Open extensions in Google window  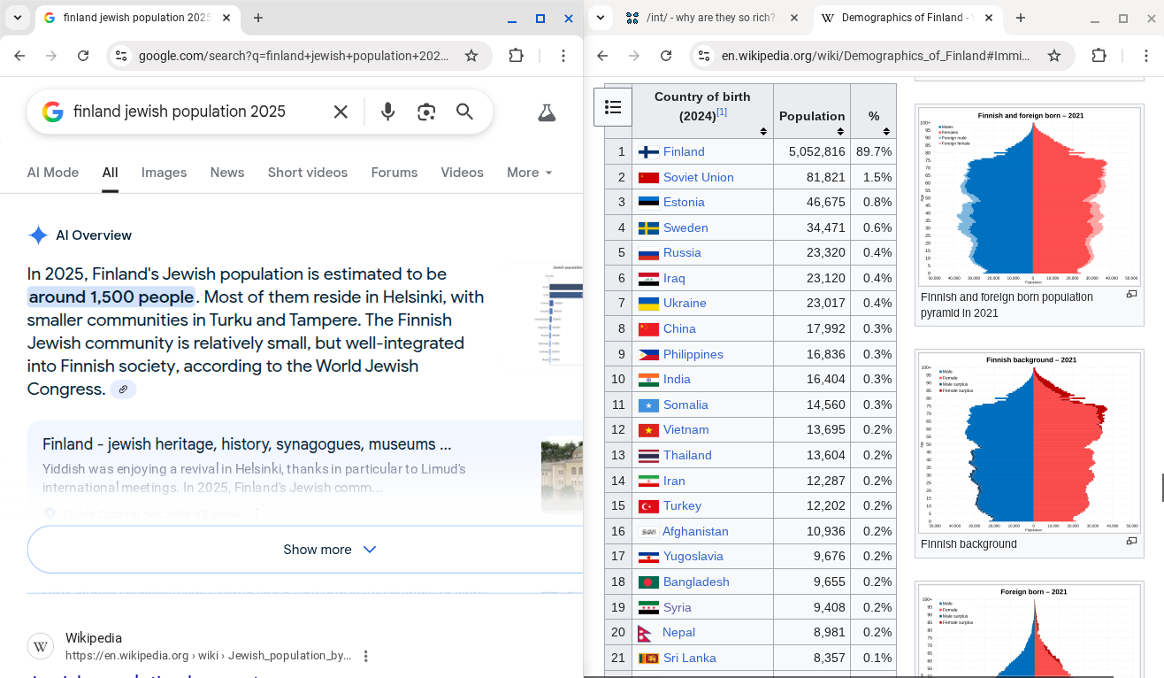pyautogui.click(x=517, y=56)
